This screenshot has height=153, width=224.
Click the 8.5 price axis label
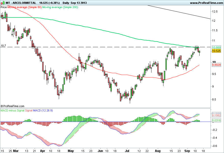214,100
